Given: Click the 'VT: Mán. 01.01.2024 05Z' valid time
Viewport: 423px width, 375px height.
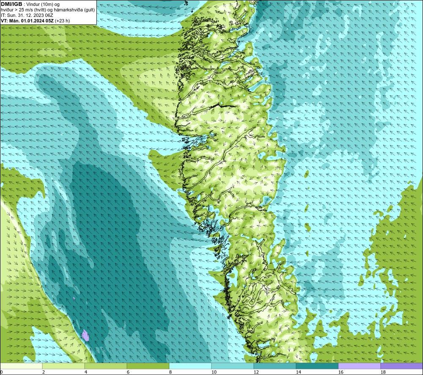Looking at the screenshot, I should tap(27, 21).
